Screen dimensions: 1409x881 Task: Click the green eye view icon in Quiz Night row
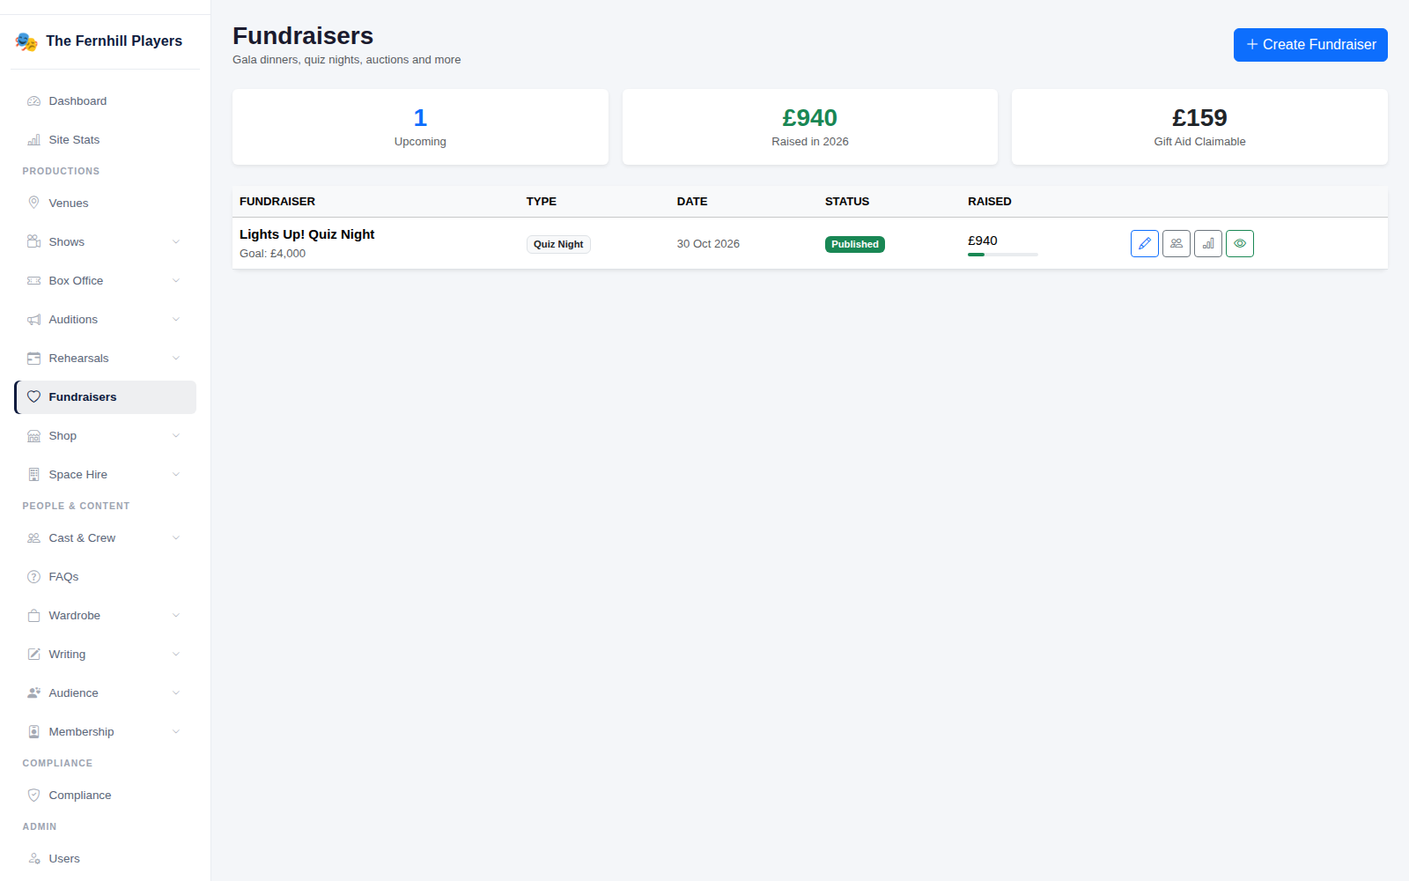pos(1240,243)
